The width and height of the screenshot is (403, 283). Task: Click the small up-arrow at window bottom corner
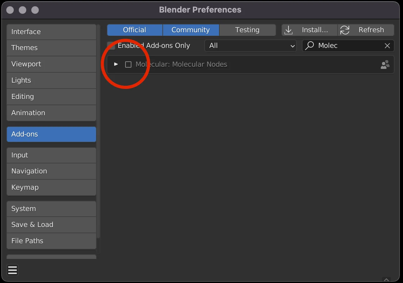(386, 280)
